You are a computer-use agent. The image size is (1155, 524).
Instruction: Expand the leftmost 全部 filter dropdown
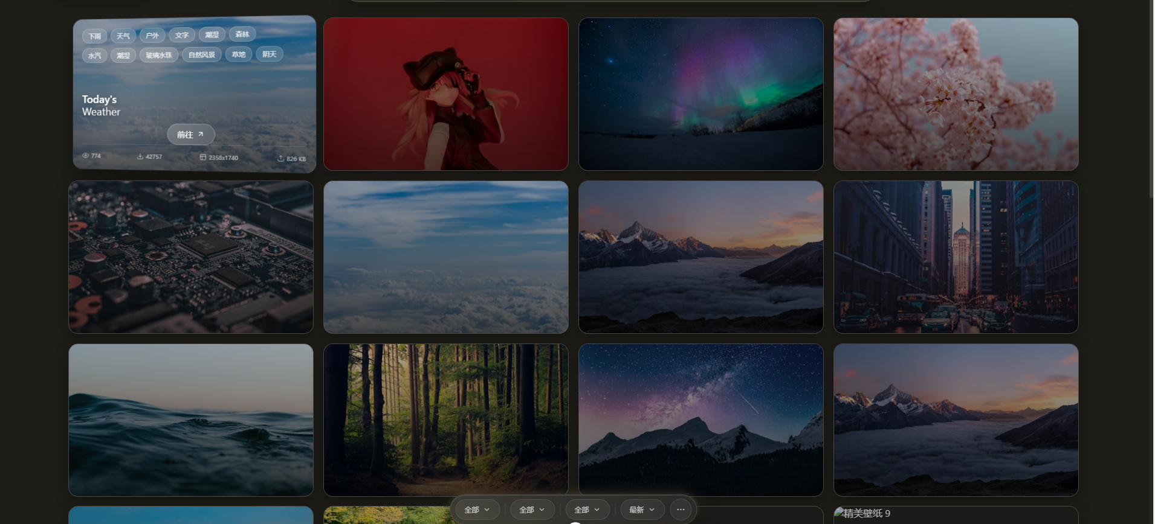(x=477, y=510)
